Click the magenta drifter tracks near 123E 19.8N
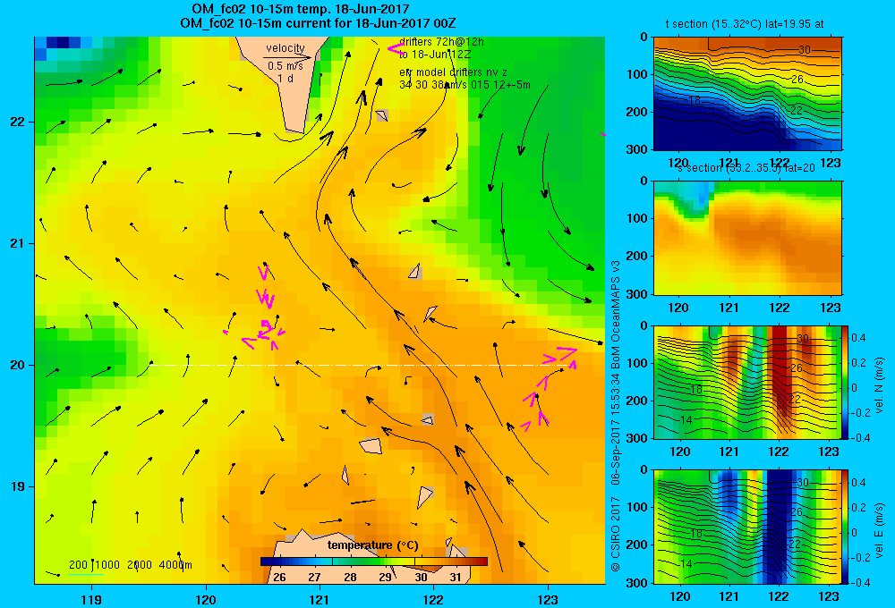The height and width of the screenshot is (608, 895). (x=550, y=388)
